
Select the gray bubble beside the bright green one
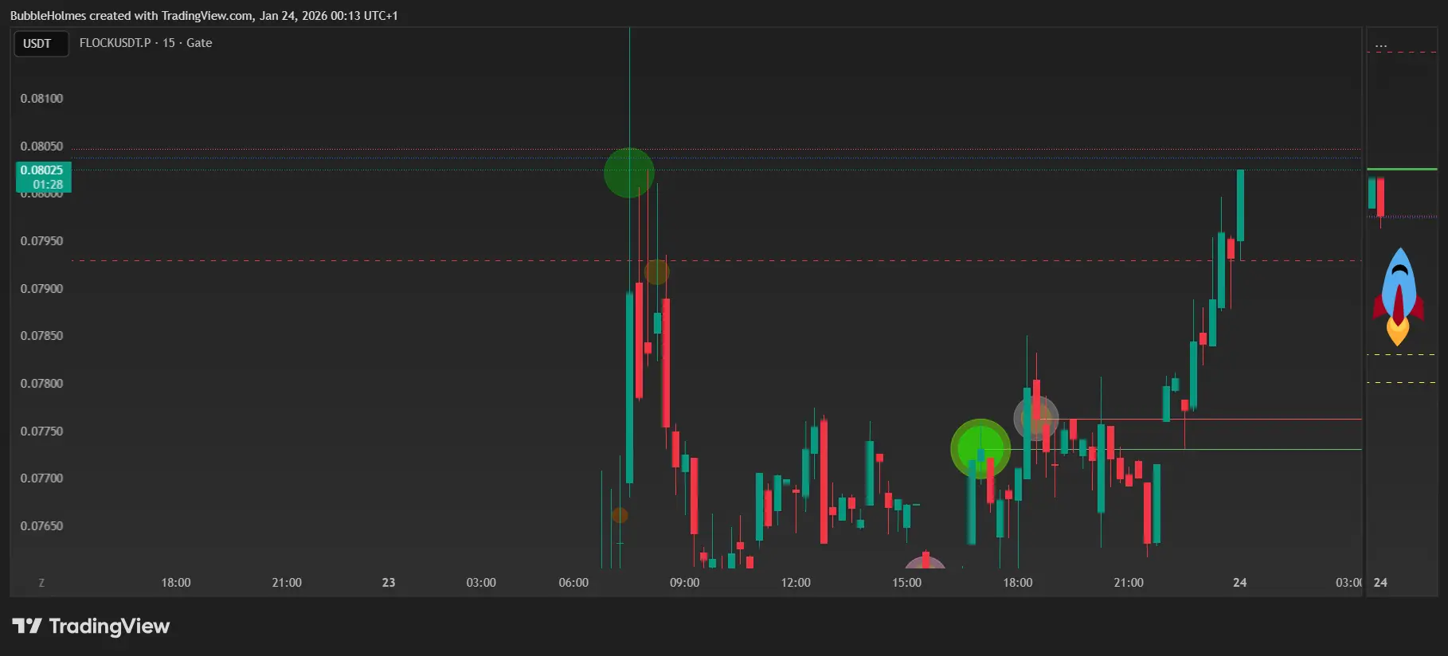pos(1036,418)
